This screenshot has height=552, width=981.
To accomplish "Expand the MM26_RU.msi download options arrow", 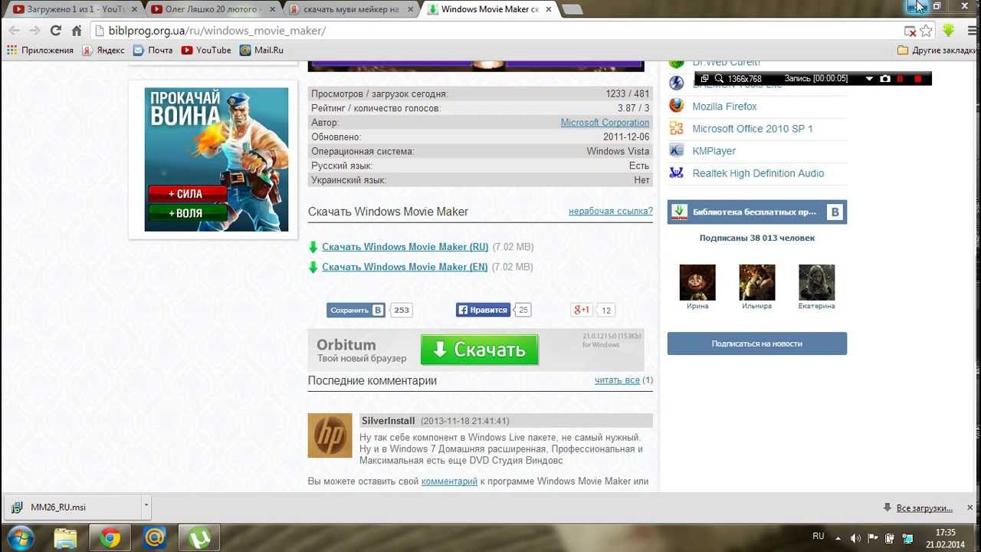I will tap(146, 506).
